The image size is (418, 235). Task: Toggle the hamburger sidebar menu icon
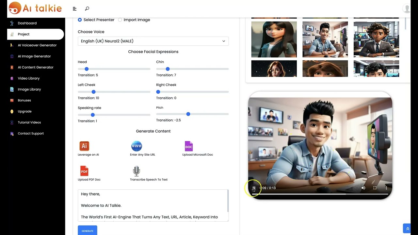pos(74,9)
